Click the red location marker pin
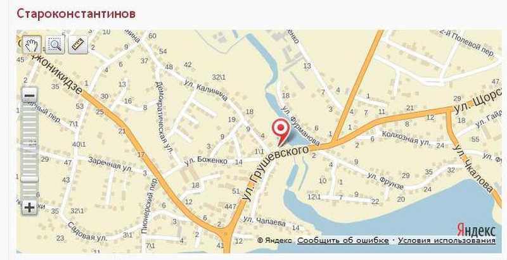 (x=280, y=131)
